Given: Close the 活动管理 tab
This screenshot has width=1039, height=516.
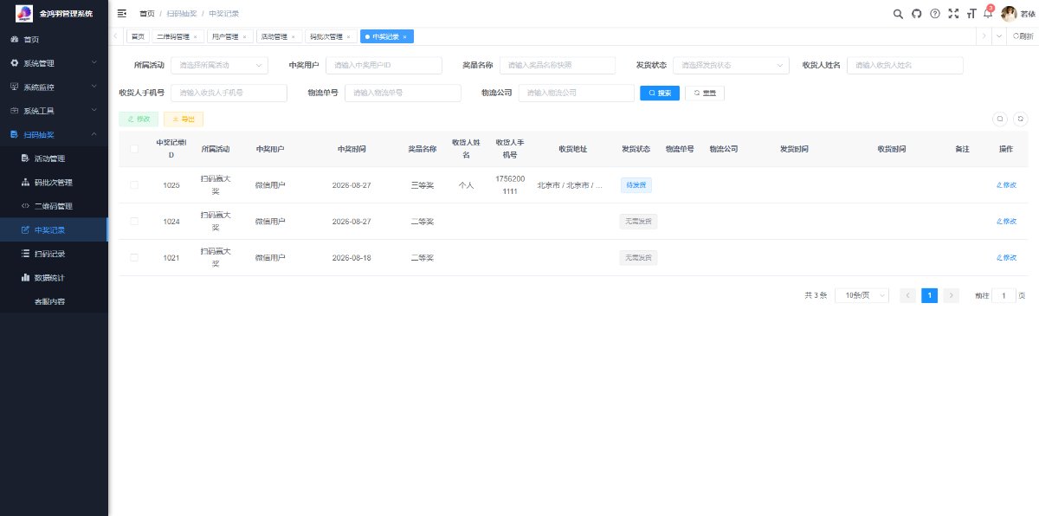Looking at the screenshot, I should point(294,36).
